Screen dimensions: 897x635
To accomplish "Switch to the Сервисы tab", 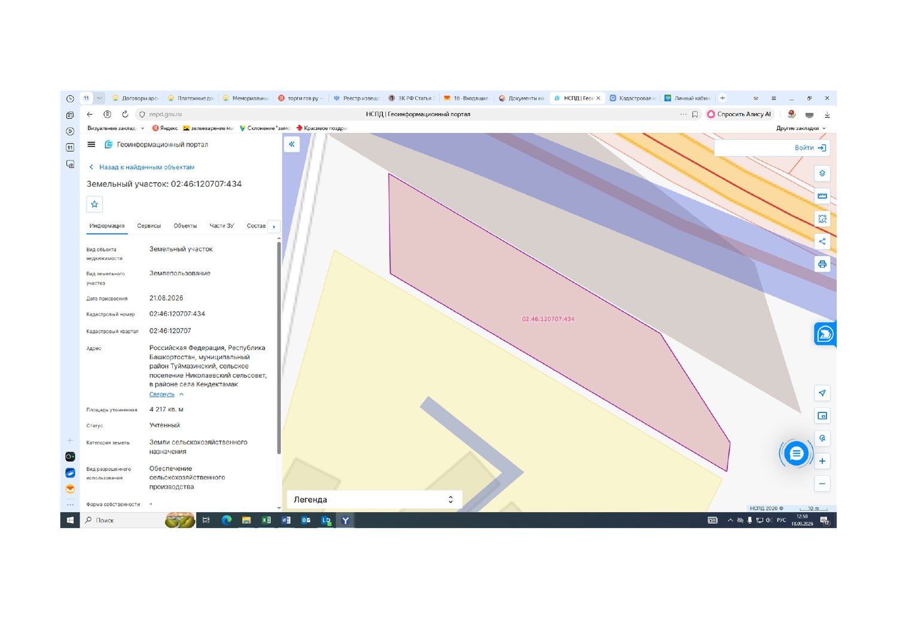I will (x=149, y=226).
